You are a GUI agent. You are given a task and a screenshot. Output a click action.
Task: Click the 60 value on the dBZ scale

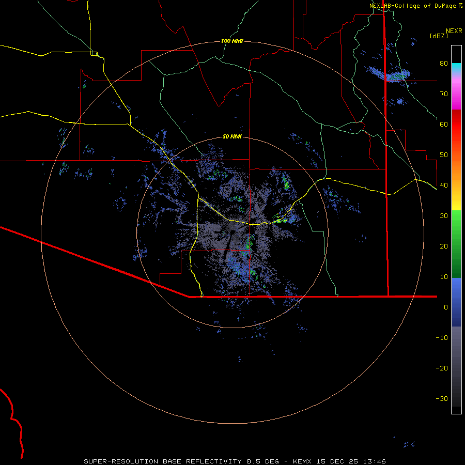tap(444, 125)
